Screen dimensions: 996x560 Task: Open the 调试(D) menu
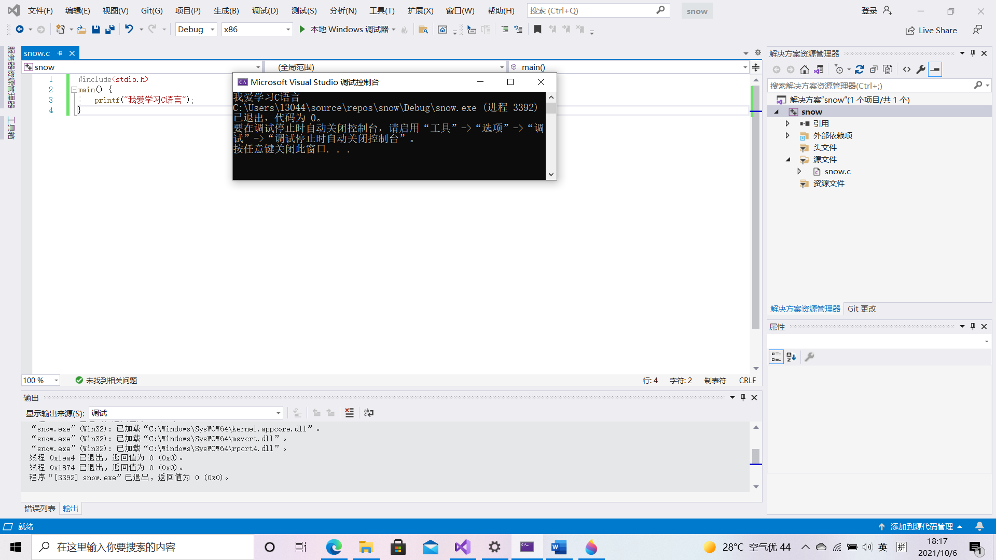click(x=265, y=10)
